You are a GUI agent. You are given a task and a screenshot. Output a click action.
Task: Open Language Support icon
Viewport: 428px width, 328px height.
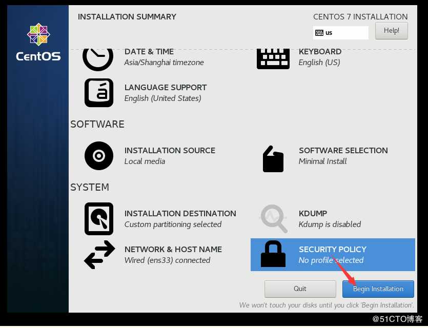(x=99, y=93)
